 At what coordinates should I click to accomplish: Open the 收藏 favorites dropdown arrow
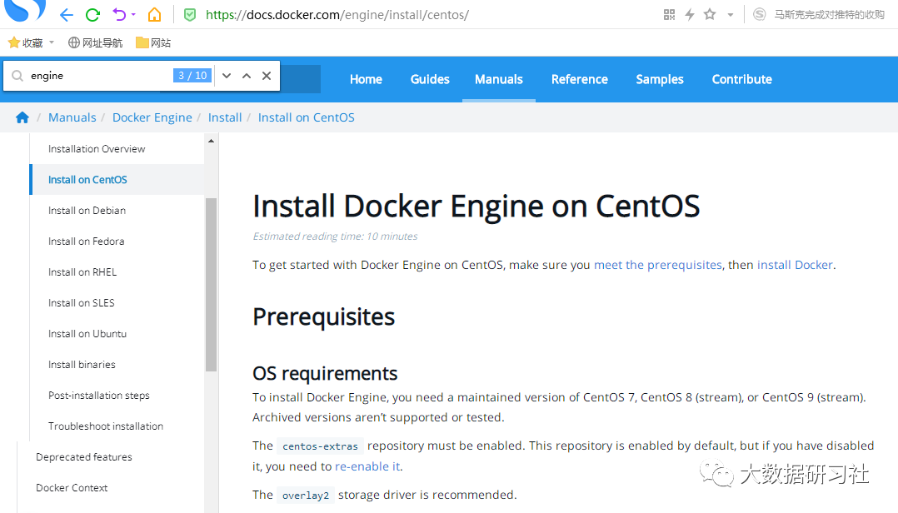click(52, 42)
